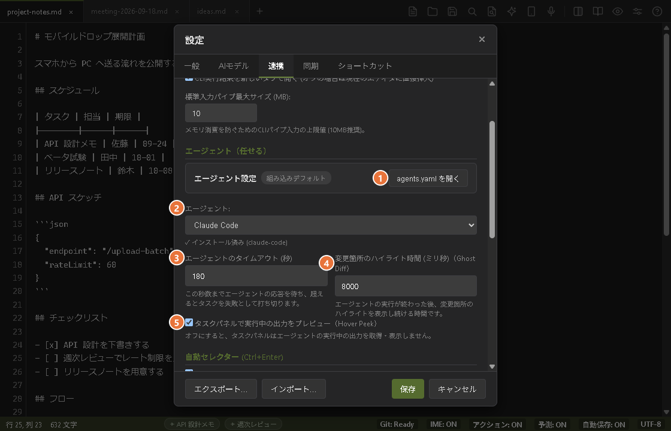Screen dimensions: 671x431
Task: Select the project-notes.md editor tab
Action: coord(34,11)
